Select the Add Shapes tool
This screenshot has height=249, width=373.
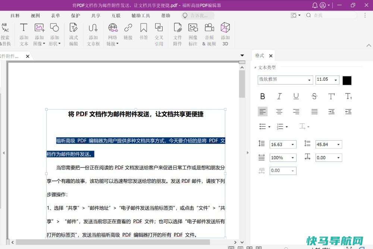click(55, 34)
